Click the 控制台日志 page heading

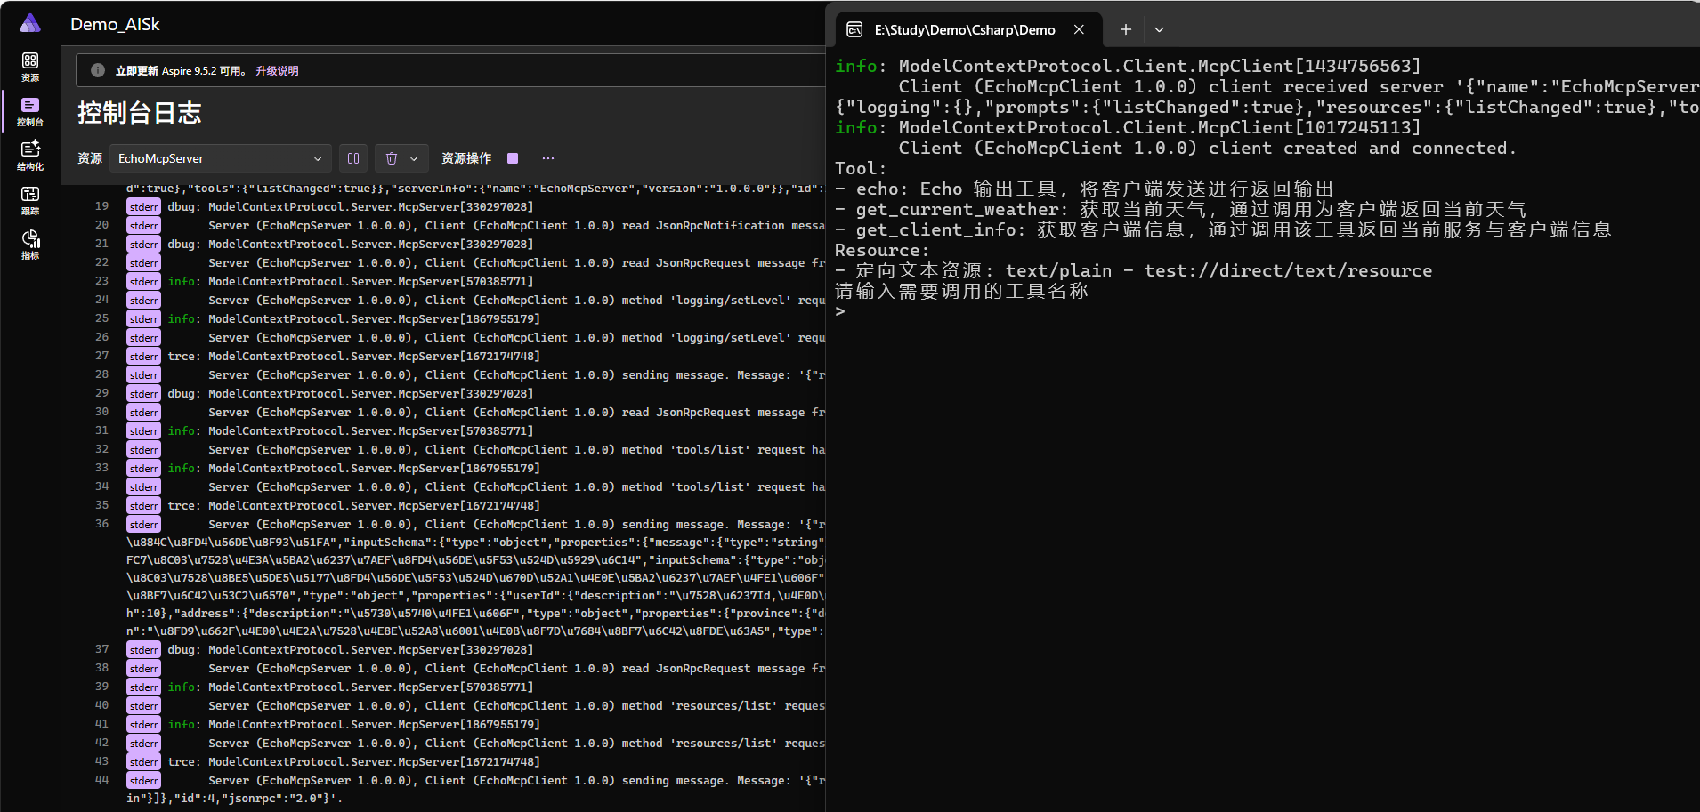140,113
